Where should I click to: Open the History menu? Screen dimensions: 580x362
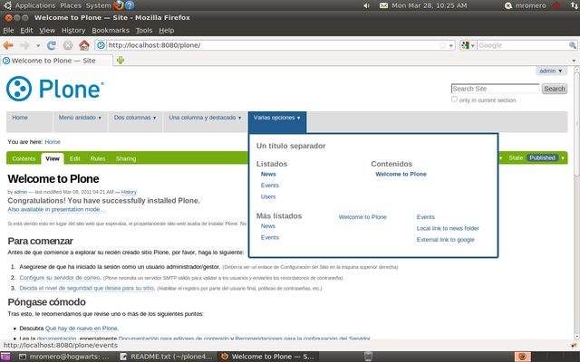[73, 30]
